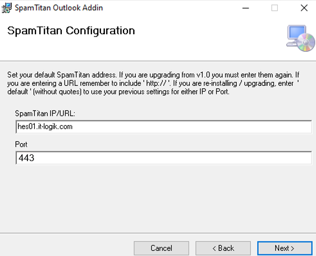Click the "Port" label
This screenshot has height=256, width=316.
(x=21, y=144)
